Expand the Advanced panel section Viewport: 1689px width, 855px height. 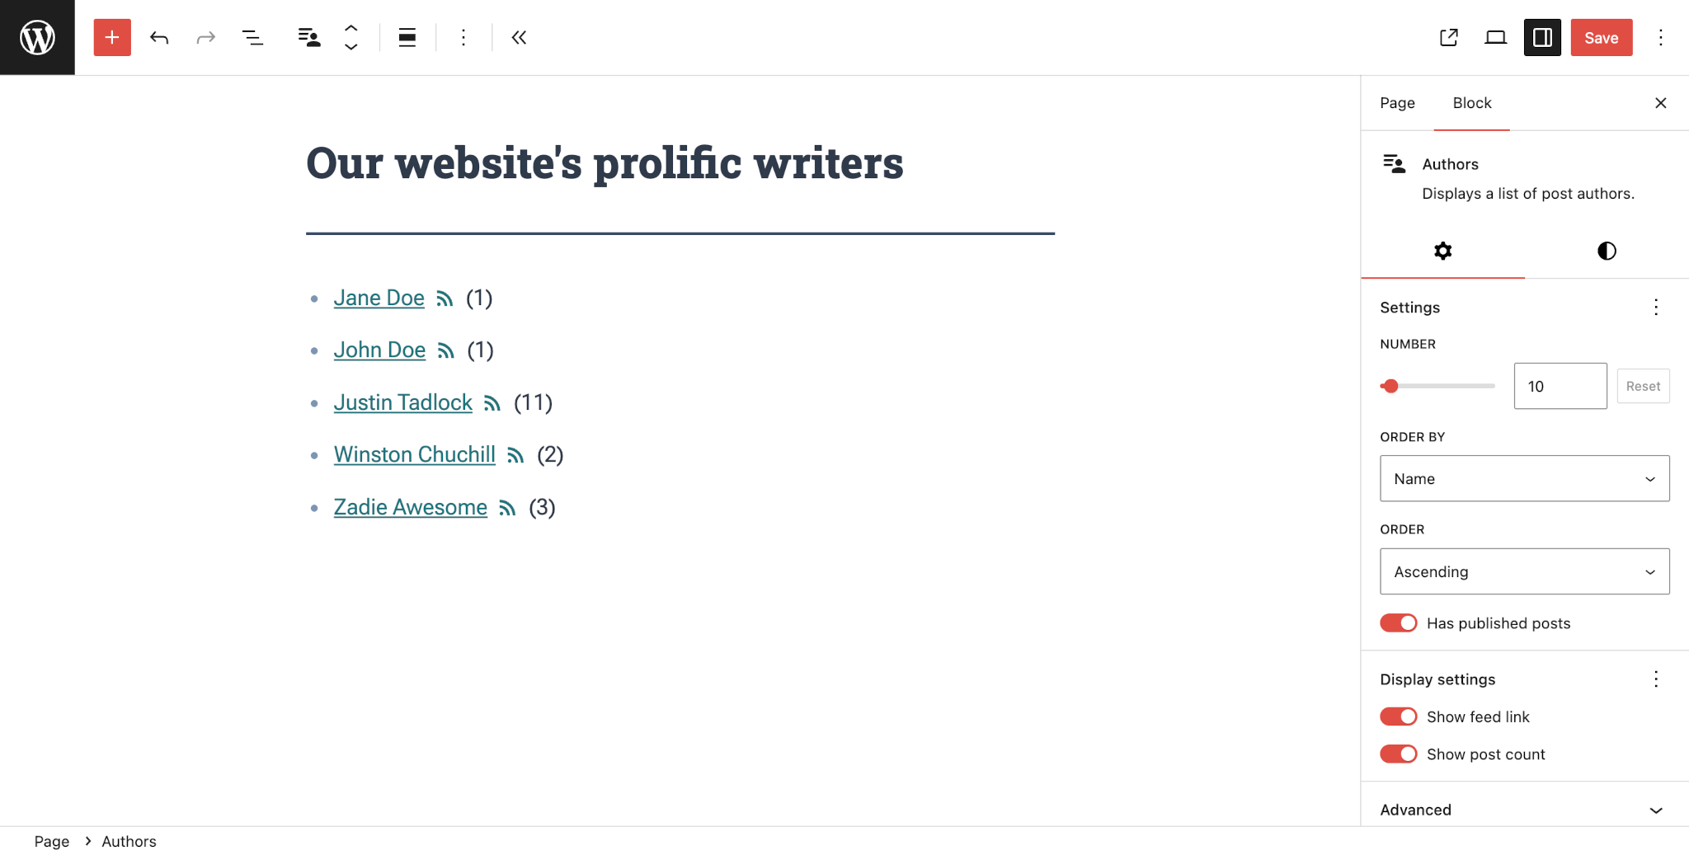1524,810
